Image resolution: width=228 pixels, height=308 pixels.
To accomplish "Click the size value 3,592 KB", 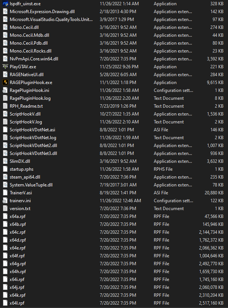I will click(215, 59).
